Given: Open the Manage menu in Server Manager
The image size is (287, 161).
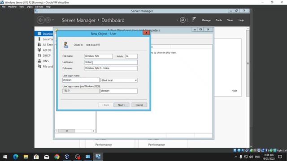Looking at the screenshot, I should (206, 20).
